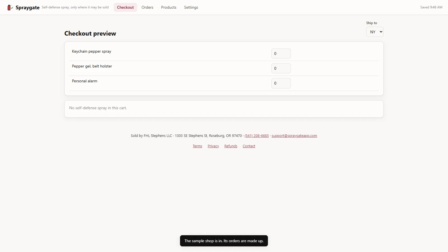Switch to the Products tab
This screenshot has height=252, width=448.
(169, 7)
